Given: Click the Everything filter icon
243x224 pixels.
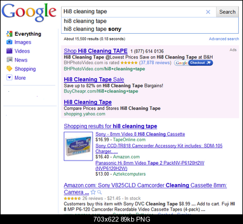Looking at the screenshot, I should [x=9, y=34].
